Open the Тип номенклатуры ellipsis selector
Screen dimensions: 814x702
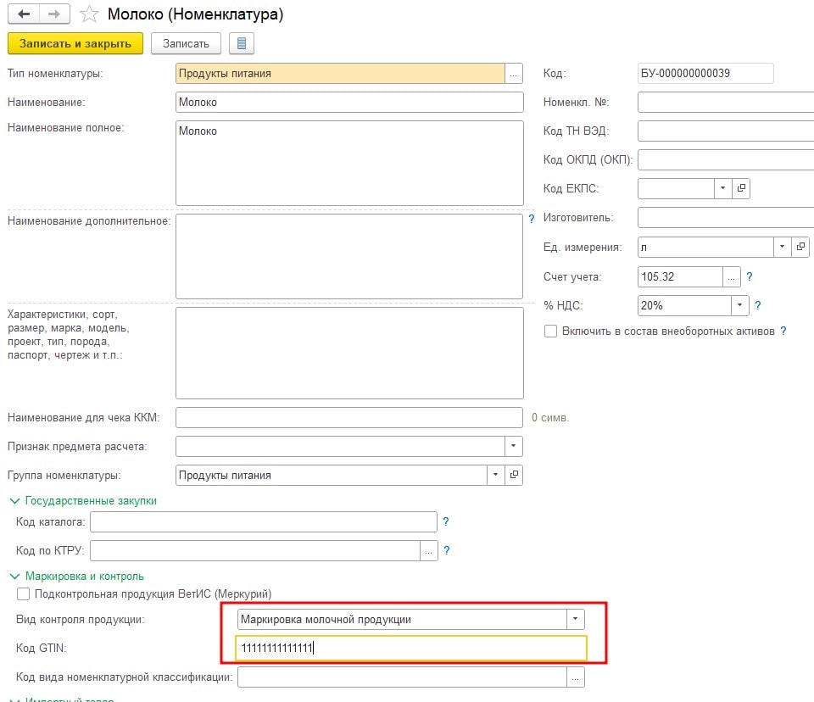tap(514, 74)
